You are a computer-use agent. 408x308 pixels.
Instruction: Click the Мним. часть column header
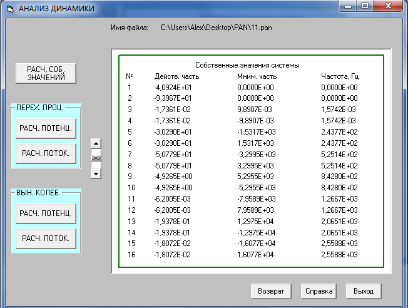pyautogui.click(x=257, y=76)
